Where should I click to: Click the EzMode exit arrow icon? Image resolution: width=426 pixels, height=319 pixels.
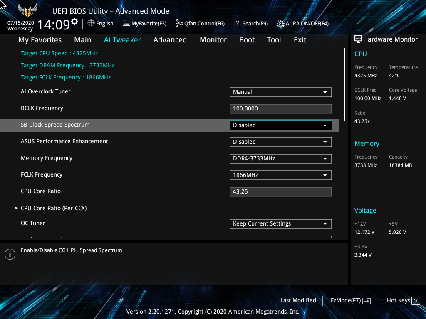click(367, 301)
